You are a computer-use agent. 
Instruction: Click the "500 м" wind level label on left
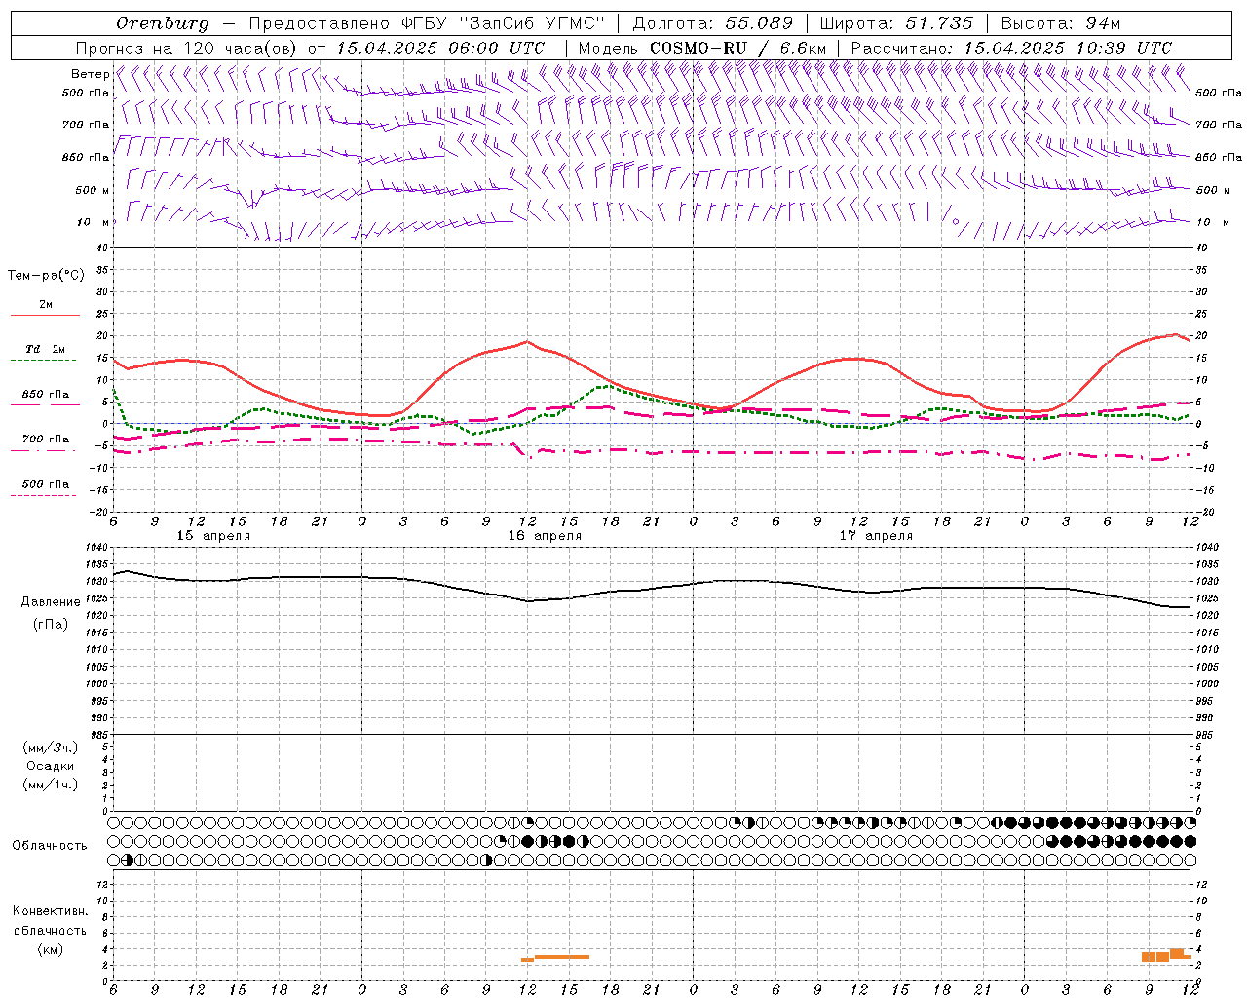click(94, 191)
